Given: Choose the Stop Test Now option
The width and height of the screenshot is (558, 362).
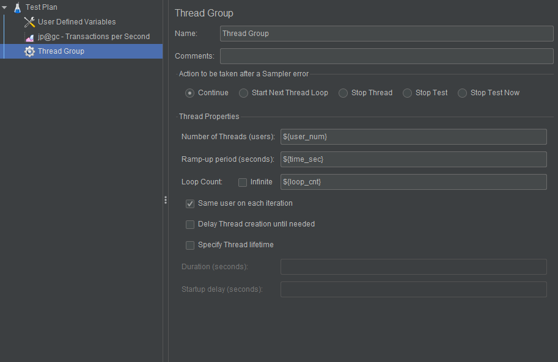Looking at the screenshot, I should [462, 93].
